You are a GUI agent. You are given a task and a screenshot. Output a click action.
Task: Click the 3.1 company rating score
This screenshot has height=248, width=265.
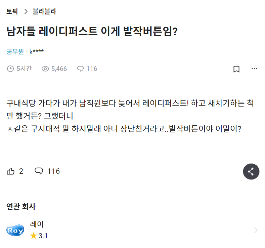[43, 236]
